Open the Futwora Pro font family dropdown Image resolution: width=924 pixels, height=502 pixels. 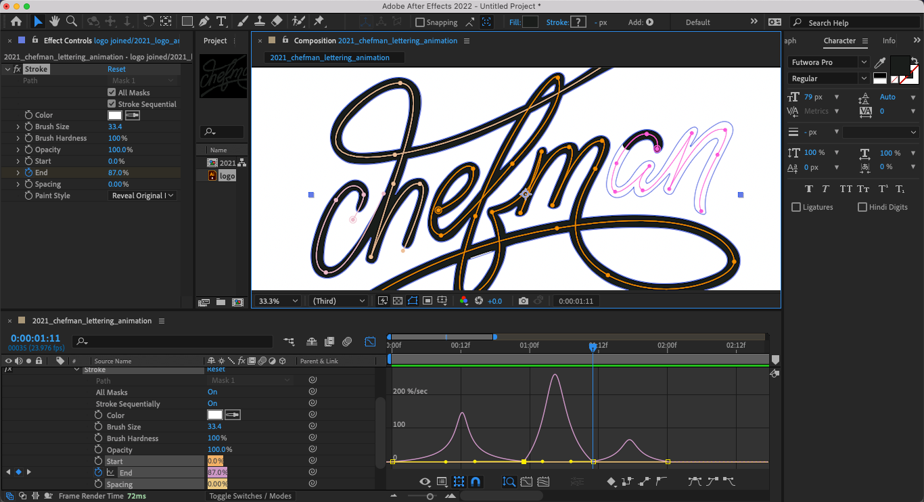(x=829, y=62)
